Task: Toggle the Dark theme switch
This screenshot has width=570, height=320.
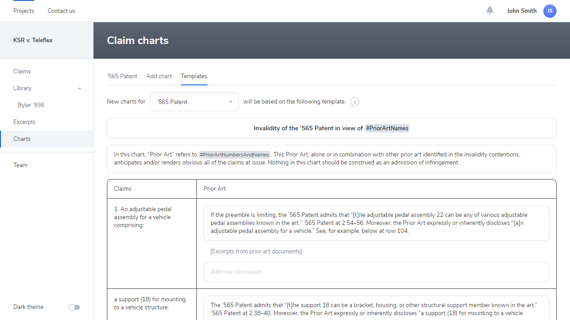Action: tap(74, 307)
